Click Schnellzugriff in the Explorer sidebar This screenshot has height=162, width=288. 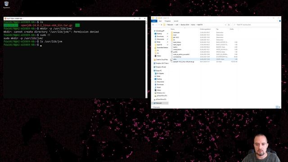point(160,31)
